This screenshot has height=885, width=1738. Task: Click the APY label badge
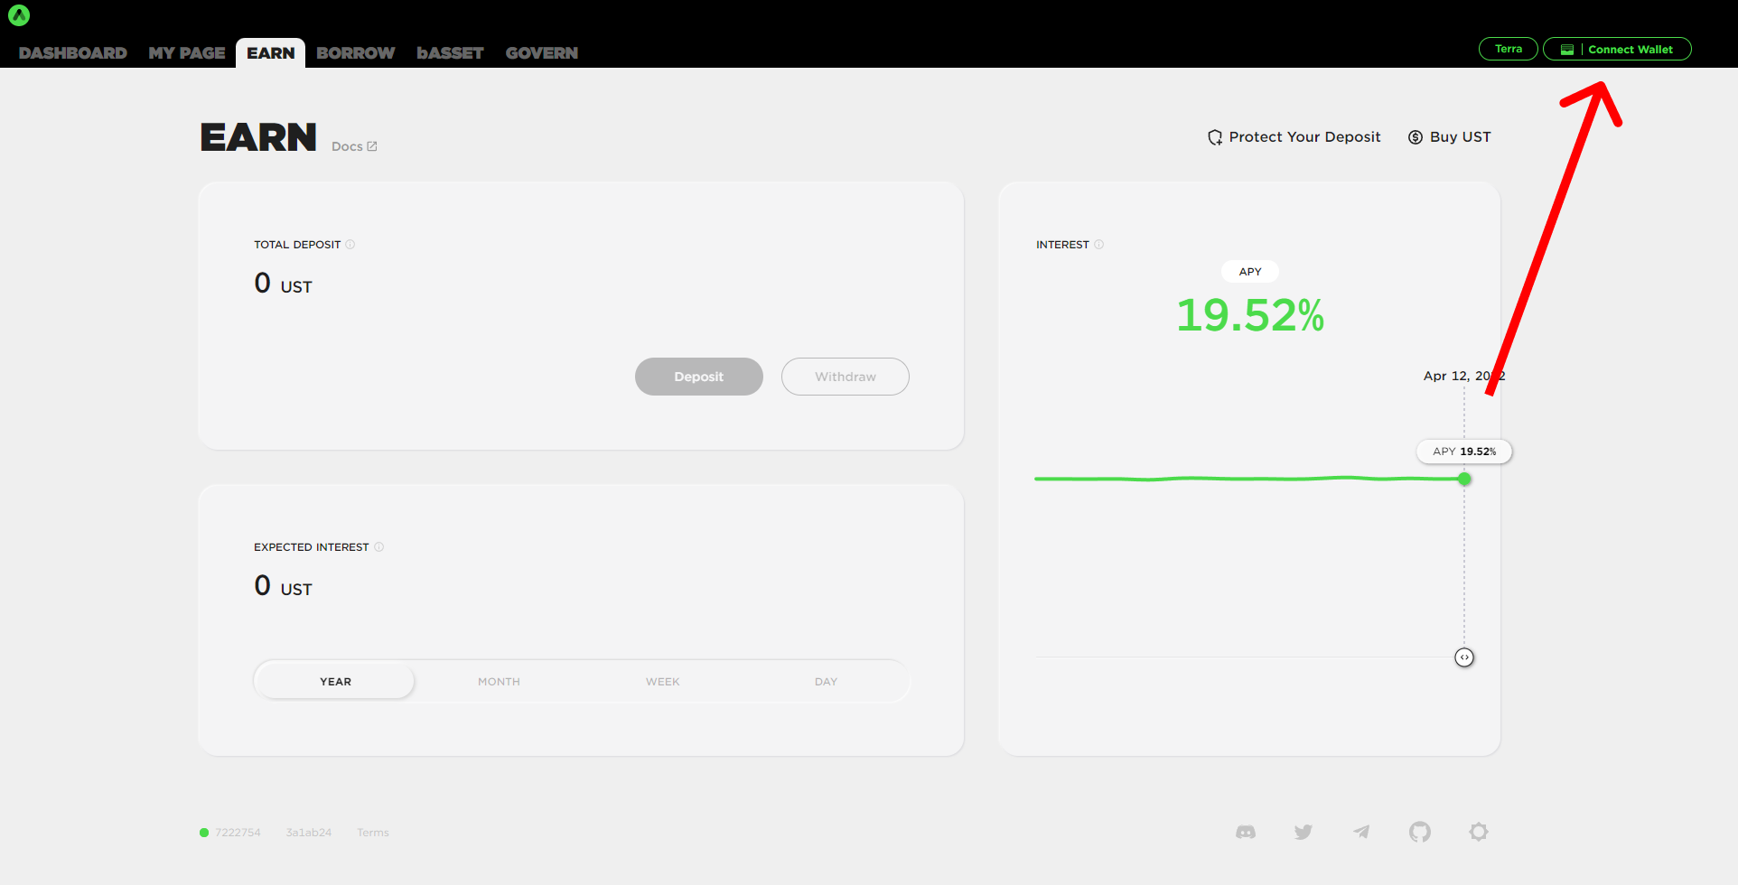click(x=1250, y=272)
